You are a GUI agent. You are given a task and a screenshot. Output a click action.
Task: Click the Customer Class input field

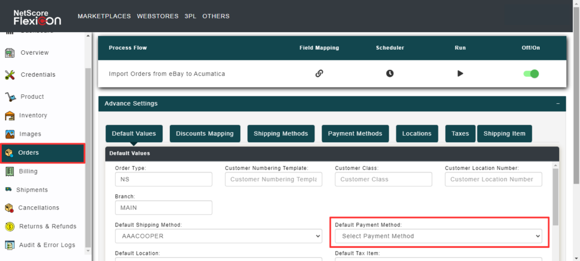click(x=383, y=179)
